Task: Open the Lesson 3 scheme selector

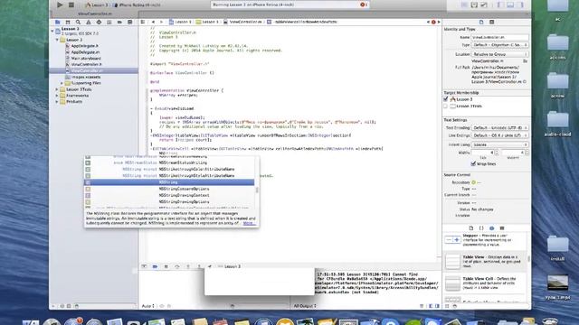Action: click(97, 5)
